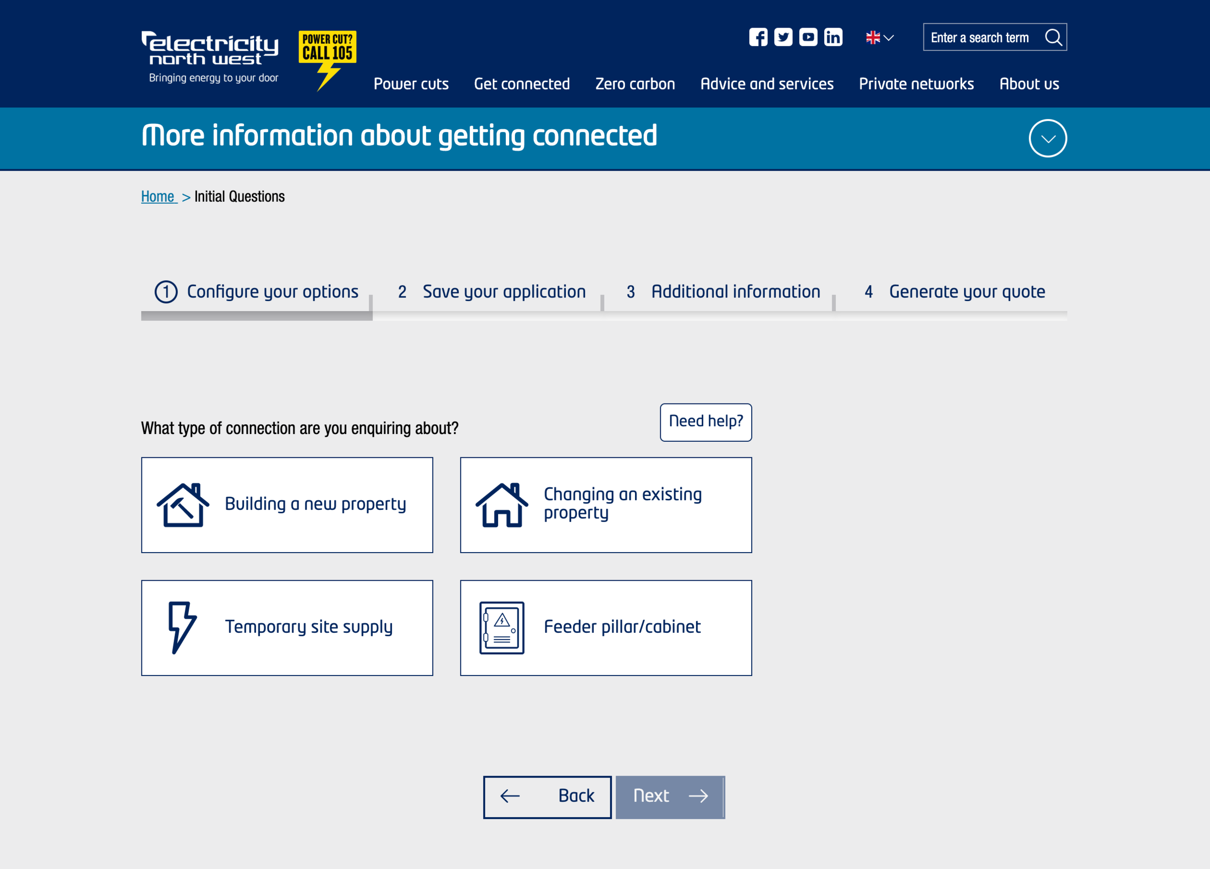The width and height of the screenshot is (1210, 869).
Task: Click the search magnifier icon
Action: (1053, 37)
